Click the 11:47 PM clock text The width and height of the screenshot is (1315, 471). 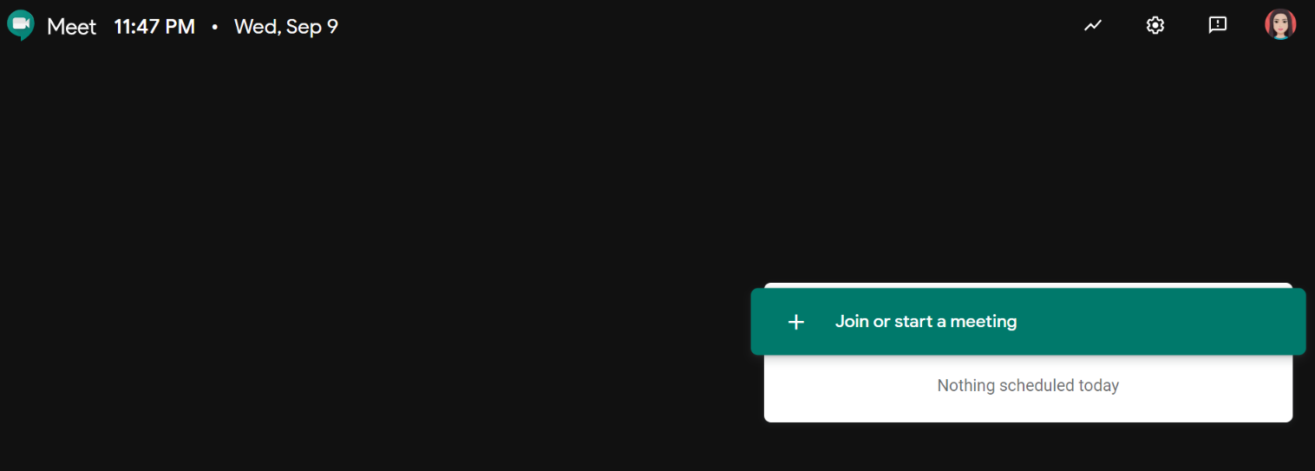tap(154, 27)
